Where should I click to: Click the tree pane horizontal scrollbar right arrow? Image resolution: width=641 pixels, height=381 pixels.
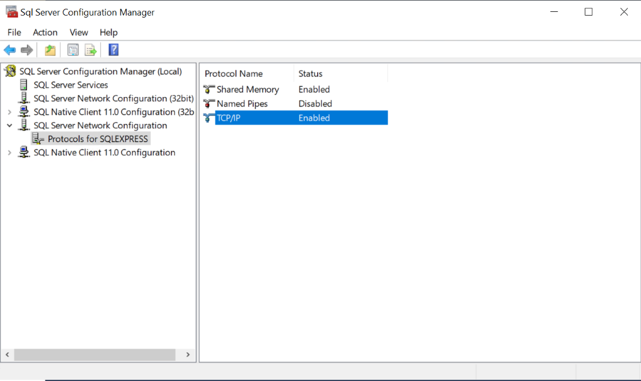187,355
